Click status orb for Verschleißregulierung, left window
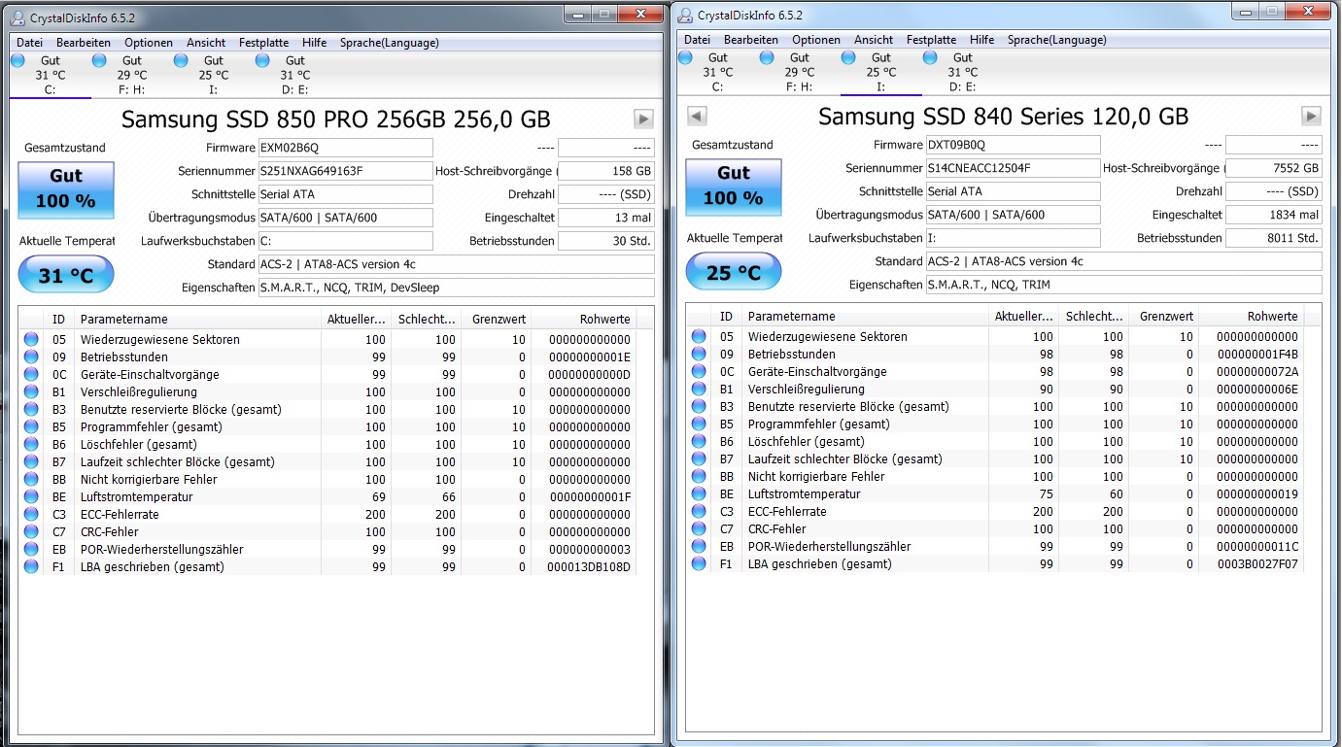The height and width of the screenshot is (747, 1342). coord(31,392)
